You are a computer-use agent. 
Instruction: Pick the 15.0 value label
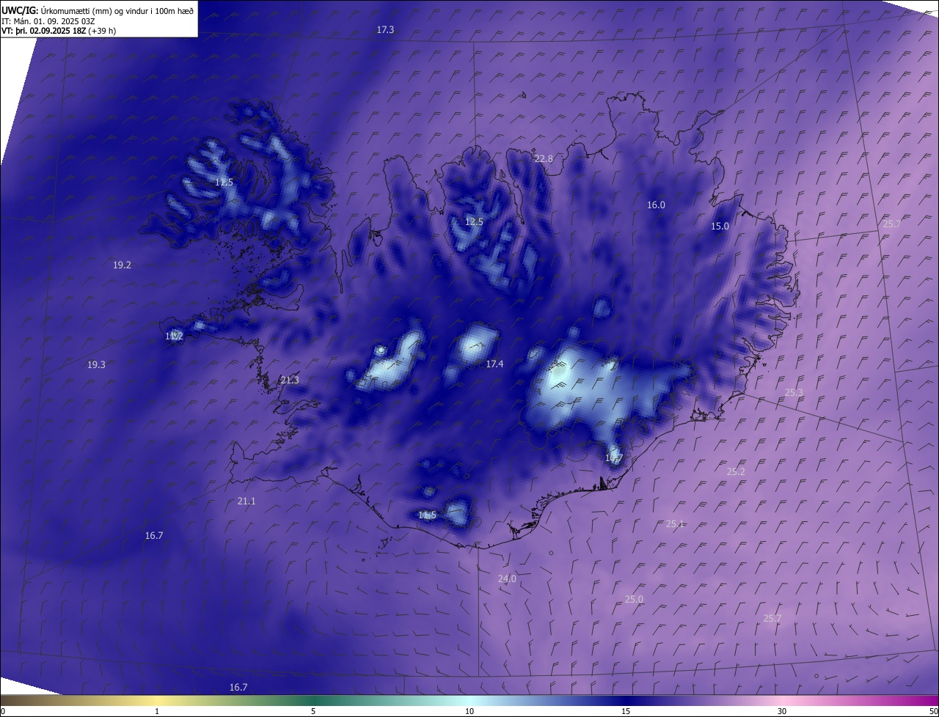(x=720, y=227)
